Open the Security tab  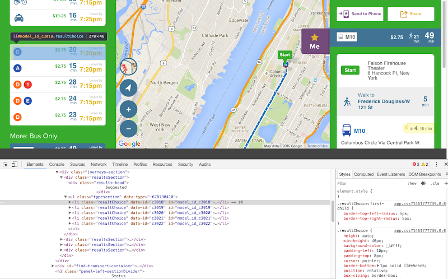(185, 164)
